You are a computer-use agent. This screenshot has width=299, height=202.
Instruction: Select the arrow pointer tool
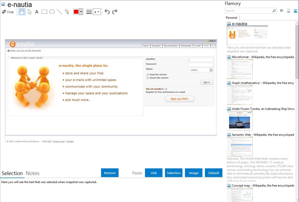click(x=29, y=12)
